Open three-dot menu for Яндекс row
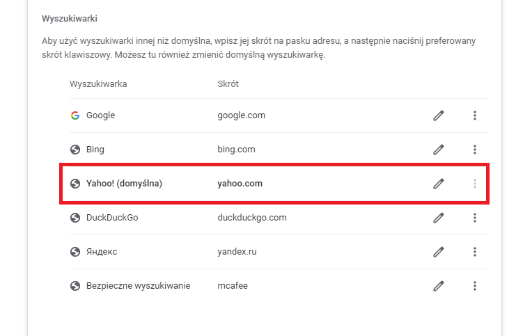The height and width of the screenshot is (336, 516). click(x=474, y=252)
